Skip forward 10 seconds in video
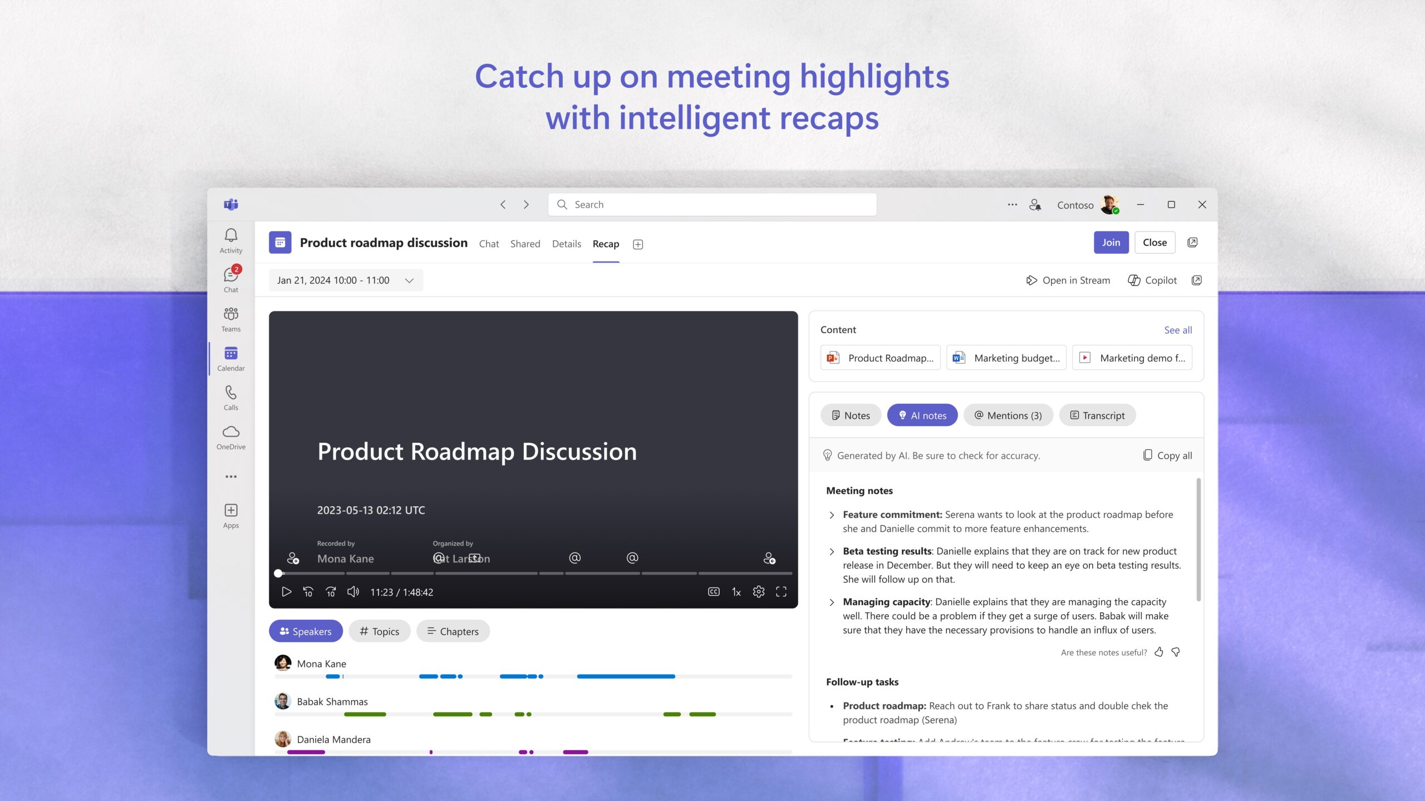 point(331,592)
